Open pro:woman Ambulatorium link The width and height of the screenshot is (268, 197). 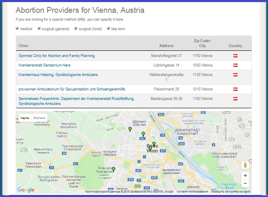click(71, 89)
